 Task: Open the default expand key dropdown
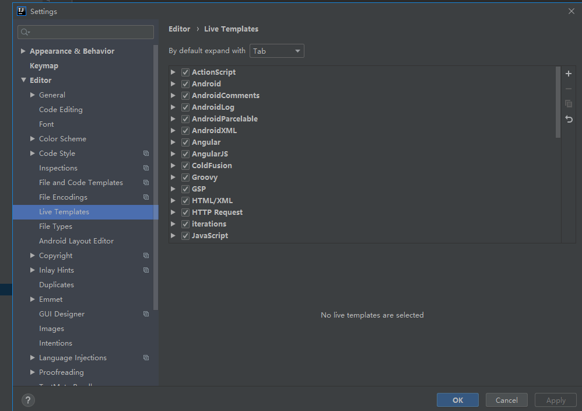point(277,51)
